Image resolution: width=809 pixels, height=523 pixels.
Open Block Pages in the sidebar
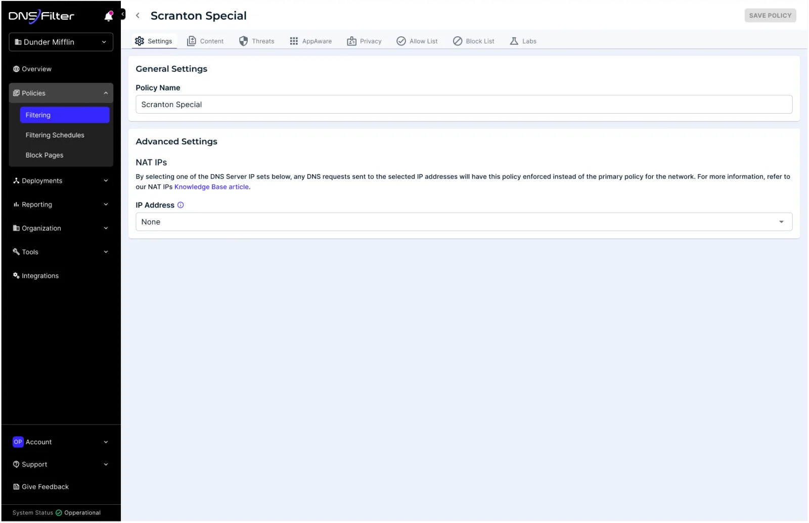pos(44,155)
